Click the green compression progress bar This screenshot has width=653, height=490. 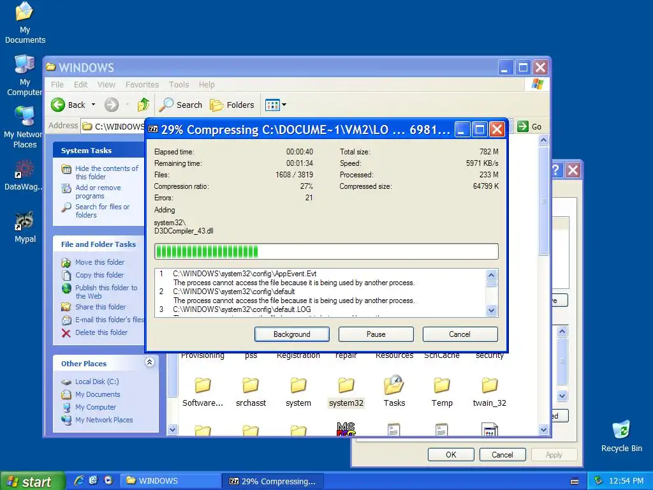tap(326, 251)
